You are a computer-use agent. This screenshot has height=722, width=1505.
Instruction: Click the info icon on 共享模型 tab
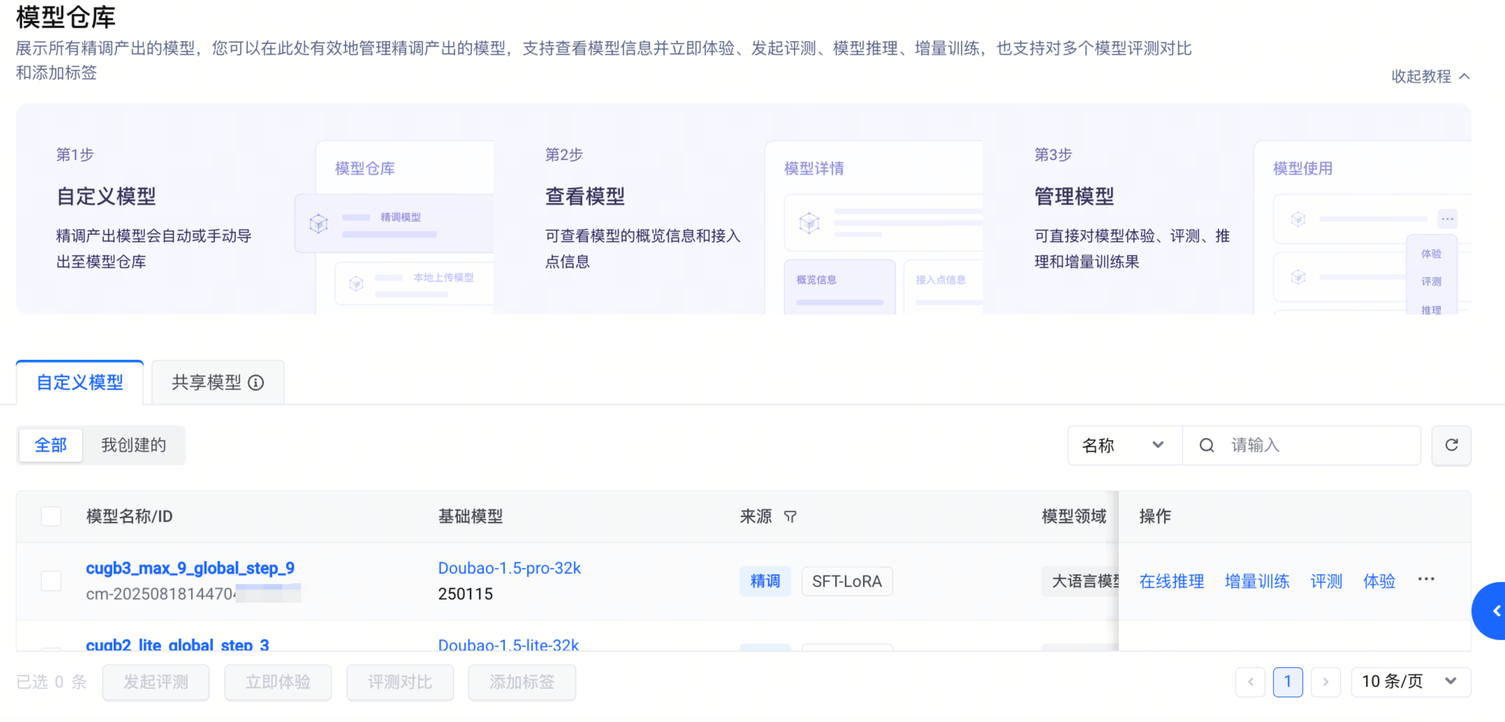pos(256,382)
